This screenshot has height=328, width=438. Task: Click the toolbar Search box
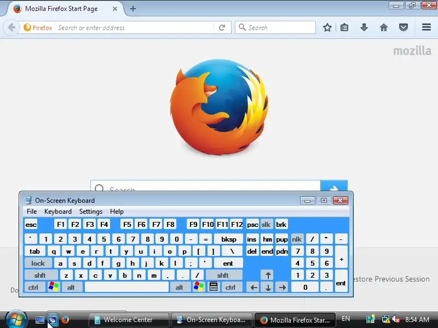(x=275, y=28)
